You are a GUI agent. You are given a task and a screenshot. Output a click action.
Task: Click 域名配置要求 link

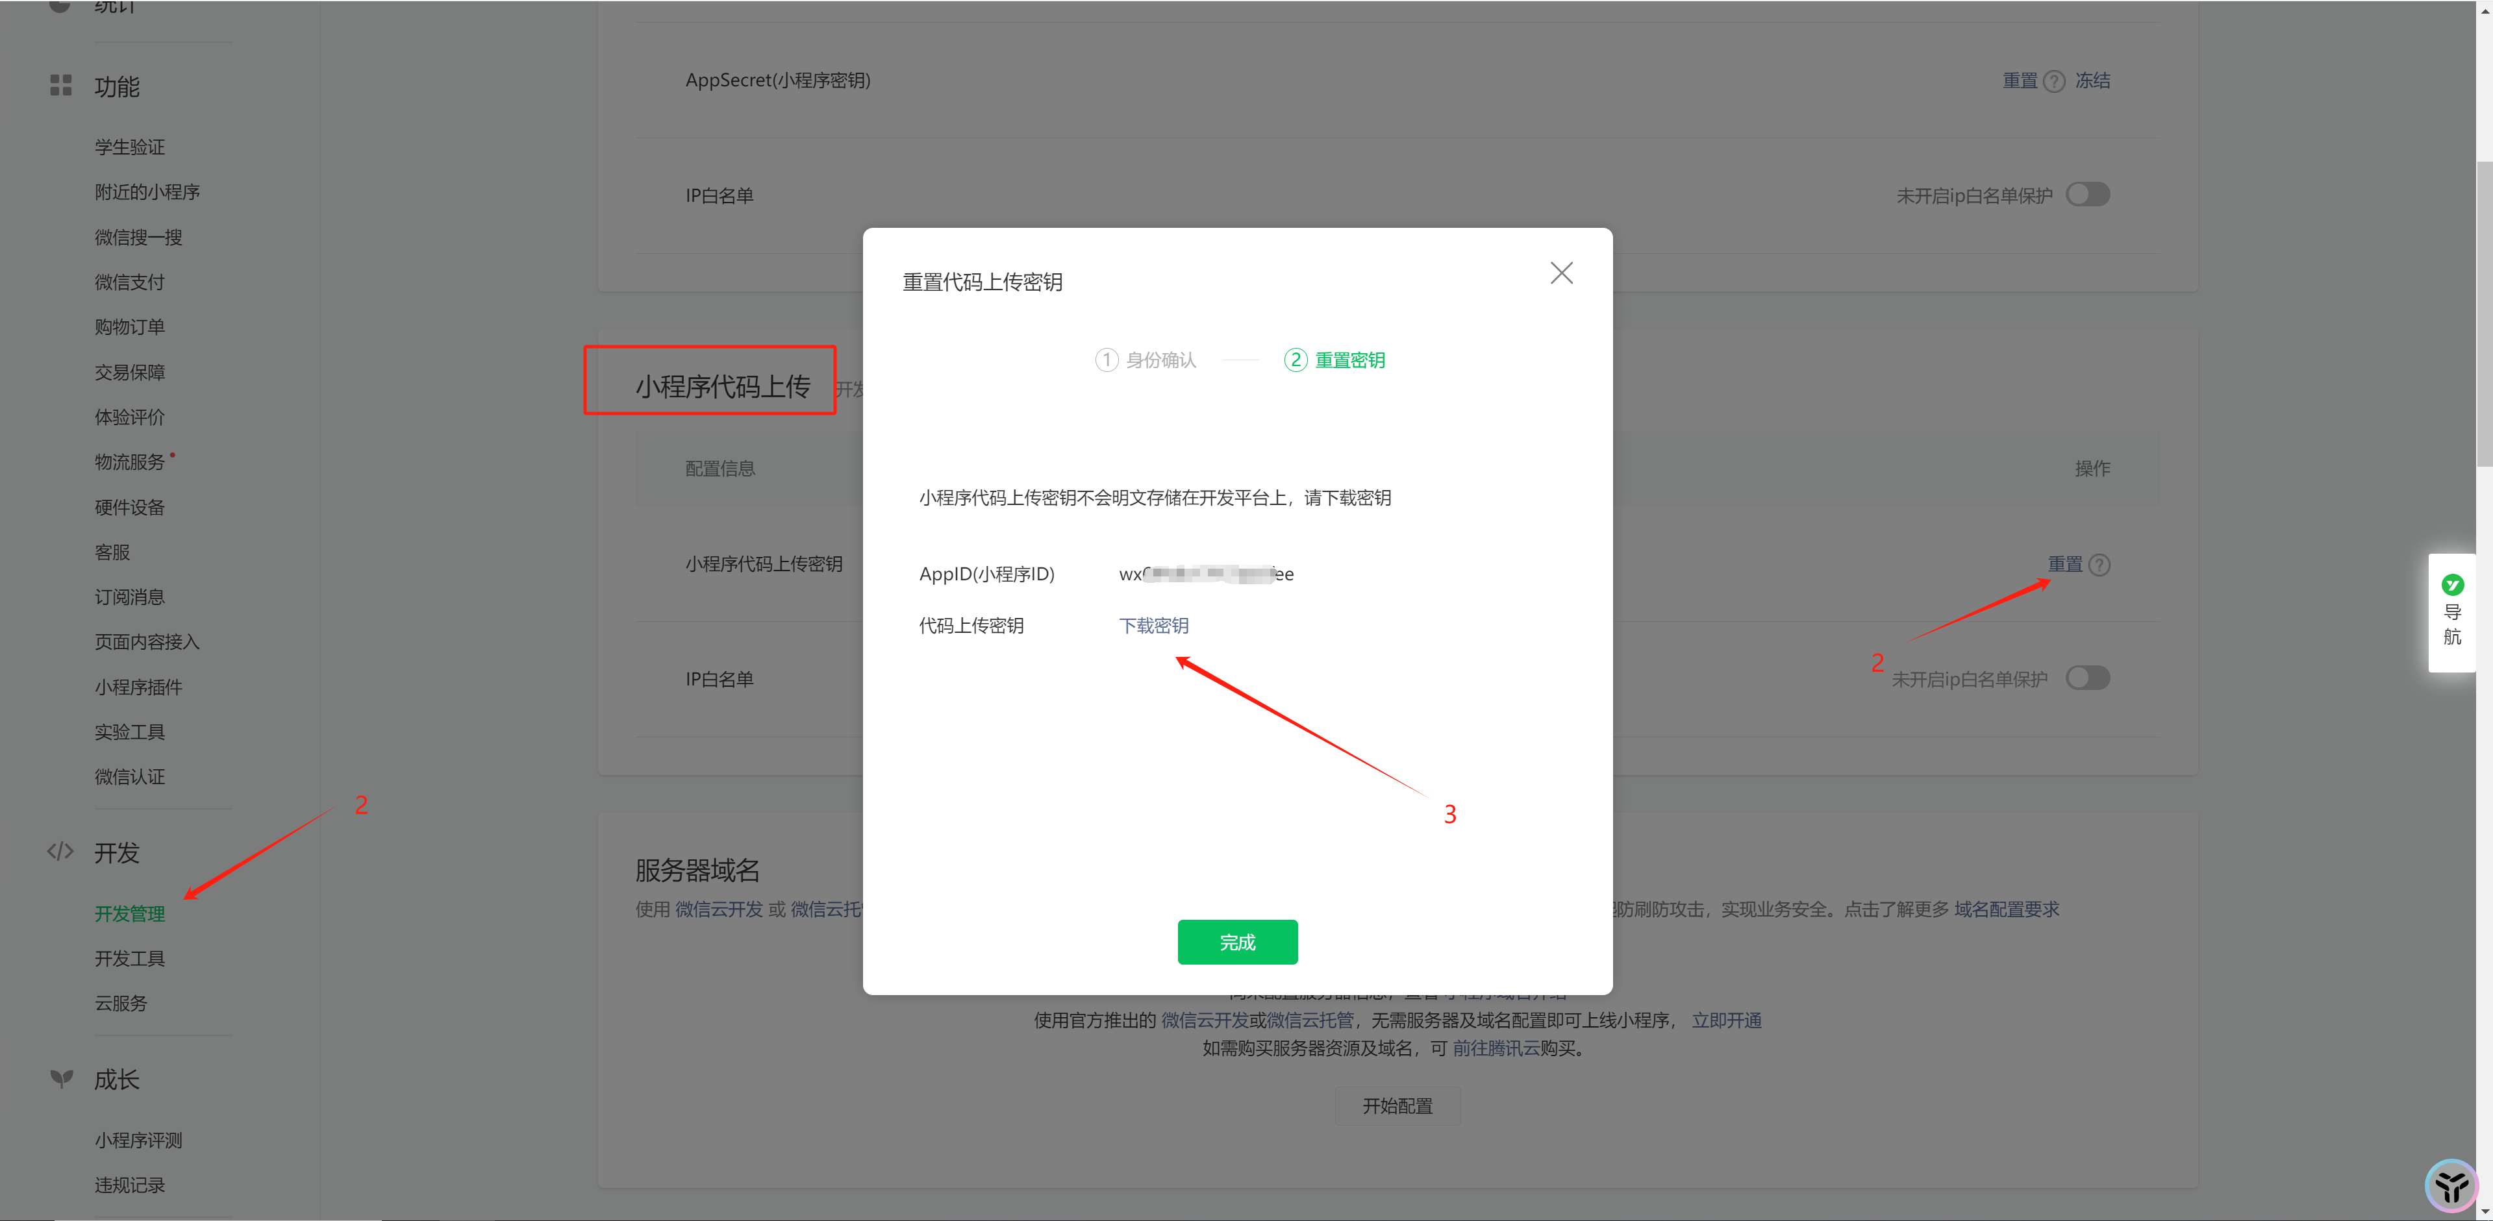point(2006,909)
